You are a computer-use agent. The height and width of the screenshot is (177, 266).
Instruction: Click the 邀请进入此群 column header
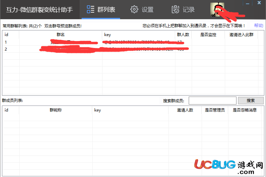[x=241, y=35]
